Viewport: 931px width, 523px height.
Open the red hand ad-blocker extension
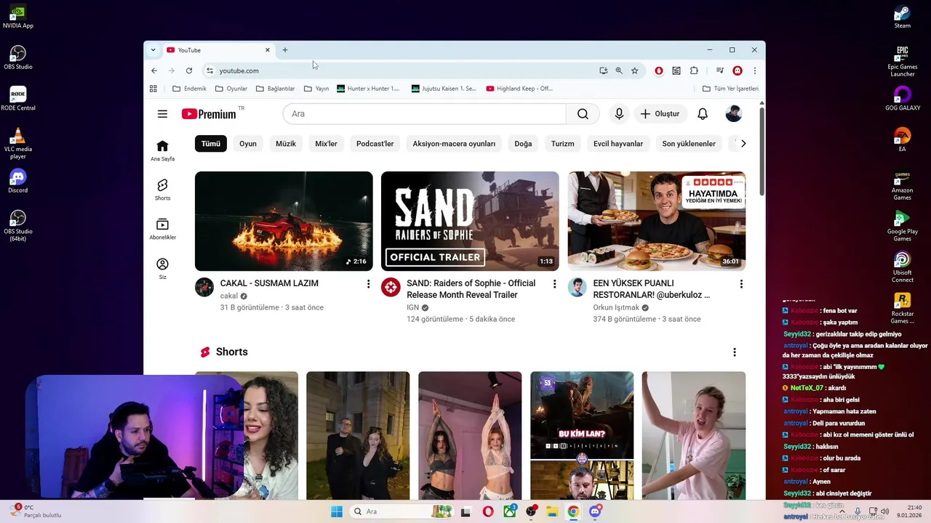[x=659, y=70]
